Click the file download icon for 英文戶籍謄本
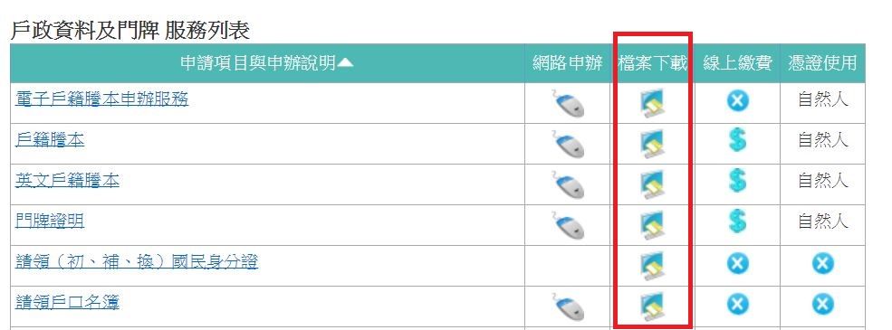 point(653,184)
